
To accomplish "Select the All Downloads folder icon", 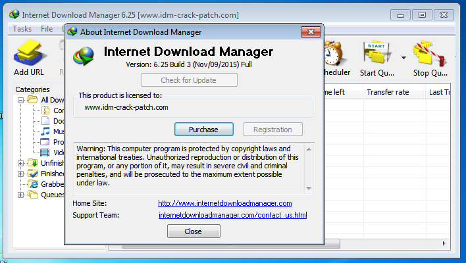I will click(33, 99).
